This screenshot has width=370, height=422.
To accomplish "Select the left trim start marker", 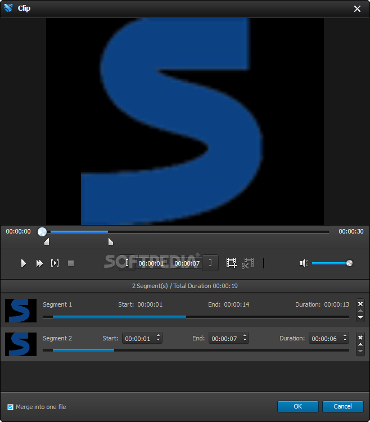I will pyautogui.click(x=47, y=241).
